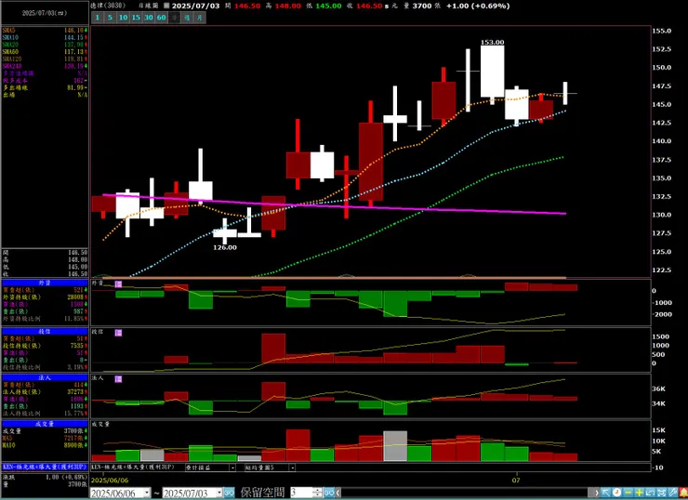688x500 pixels.
Task: Switch to the 1-minute timeframe tab
Action: coord(98,18)
